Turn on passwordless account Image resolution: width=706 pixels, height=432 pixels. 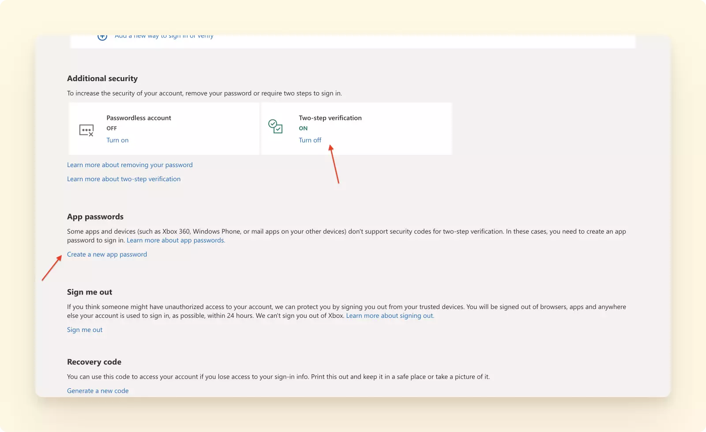click(x=117, y=140)
